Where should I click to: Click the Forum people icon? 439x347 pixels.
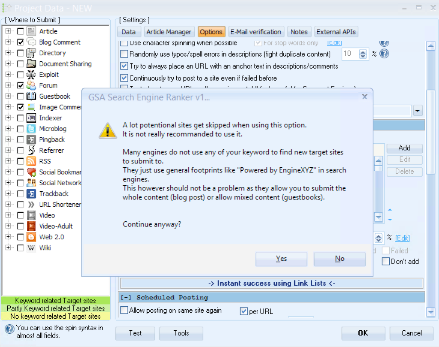pos(31,85)
